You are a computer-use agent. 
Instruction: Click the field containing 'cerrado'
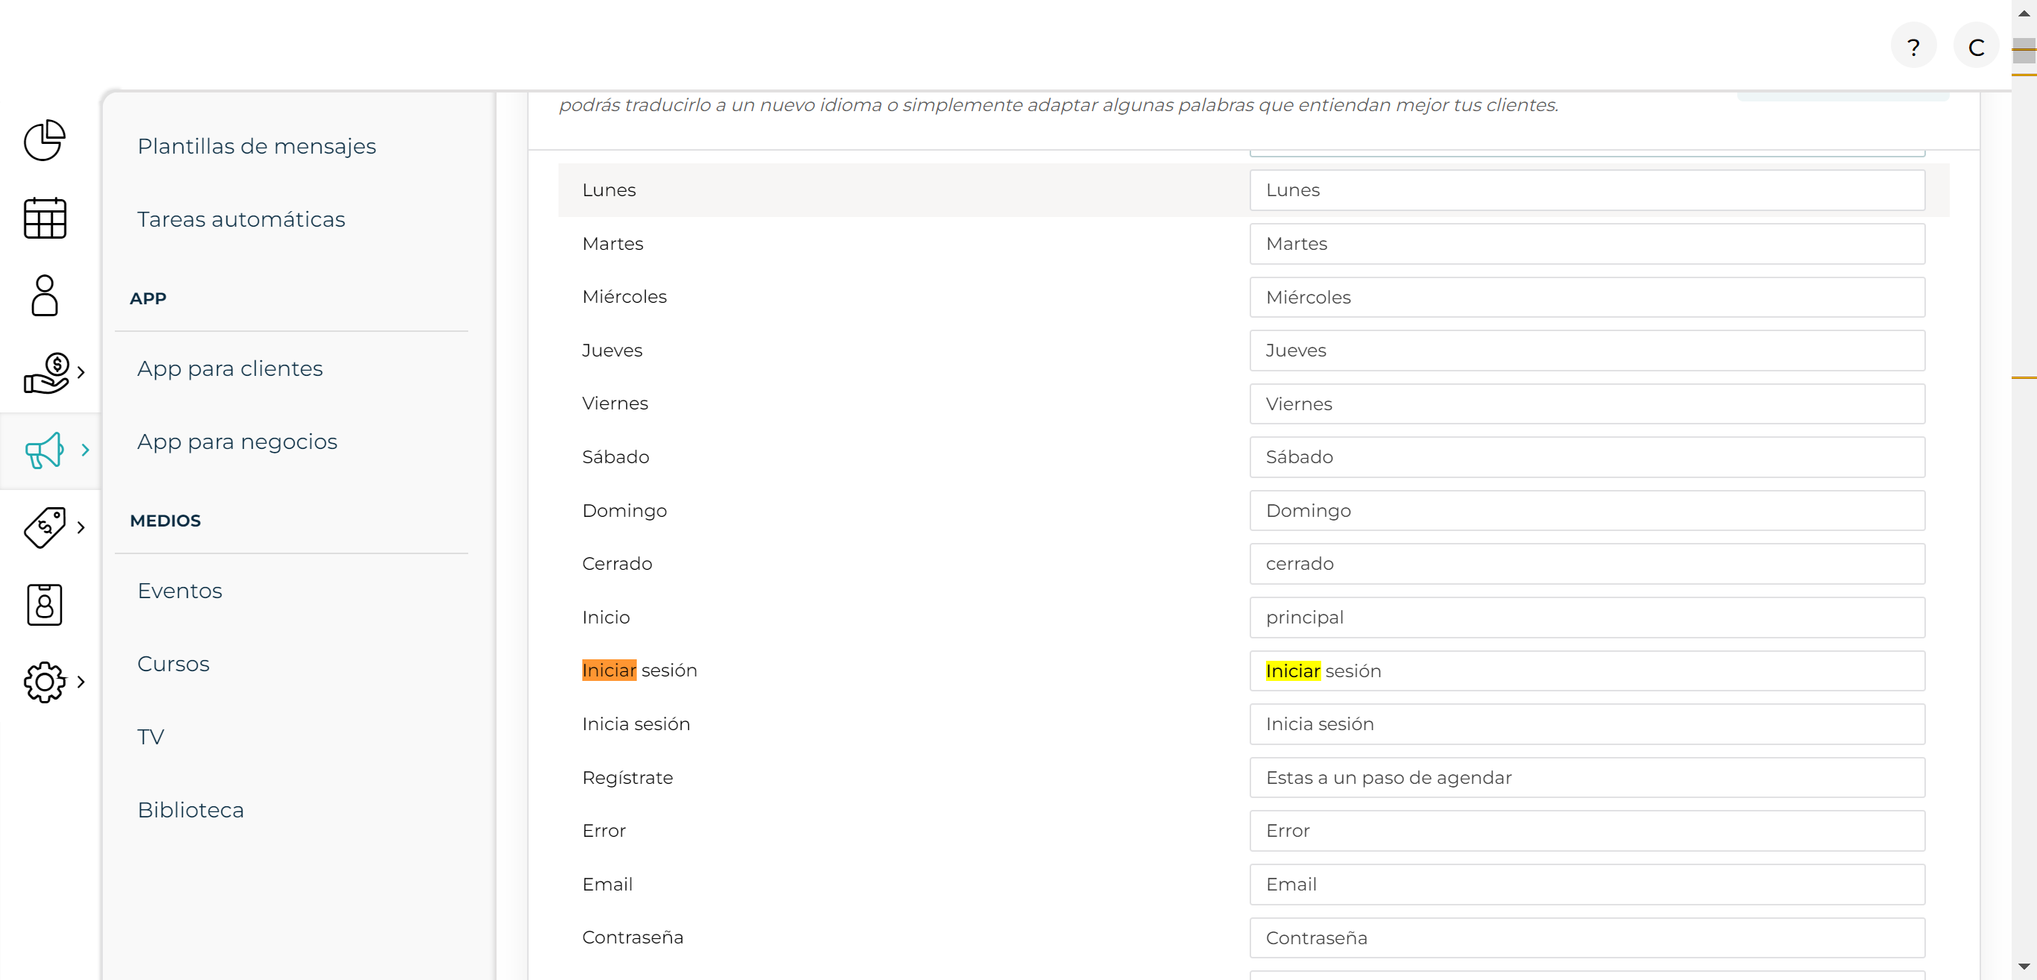click(1587, 564)
